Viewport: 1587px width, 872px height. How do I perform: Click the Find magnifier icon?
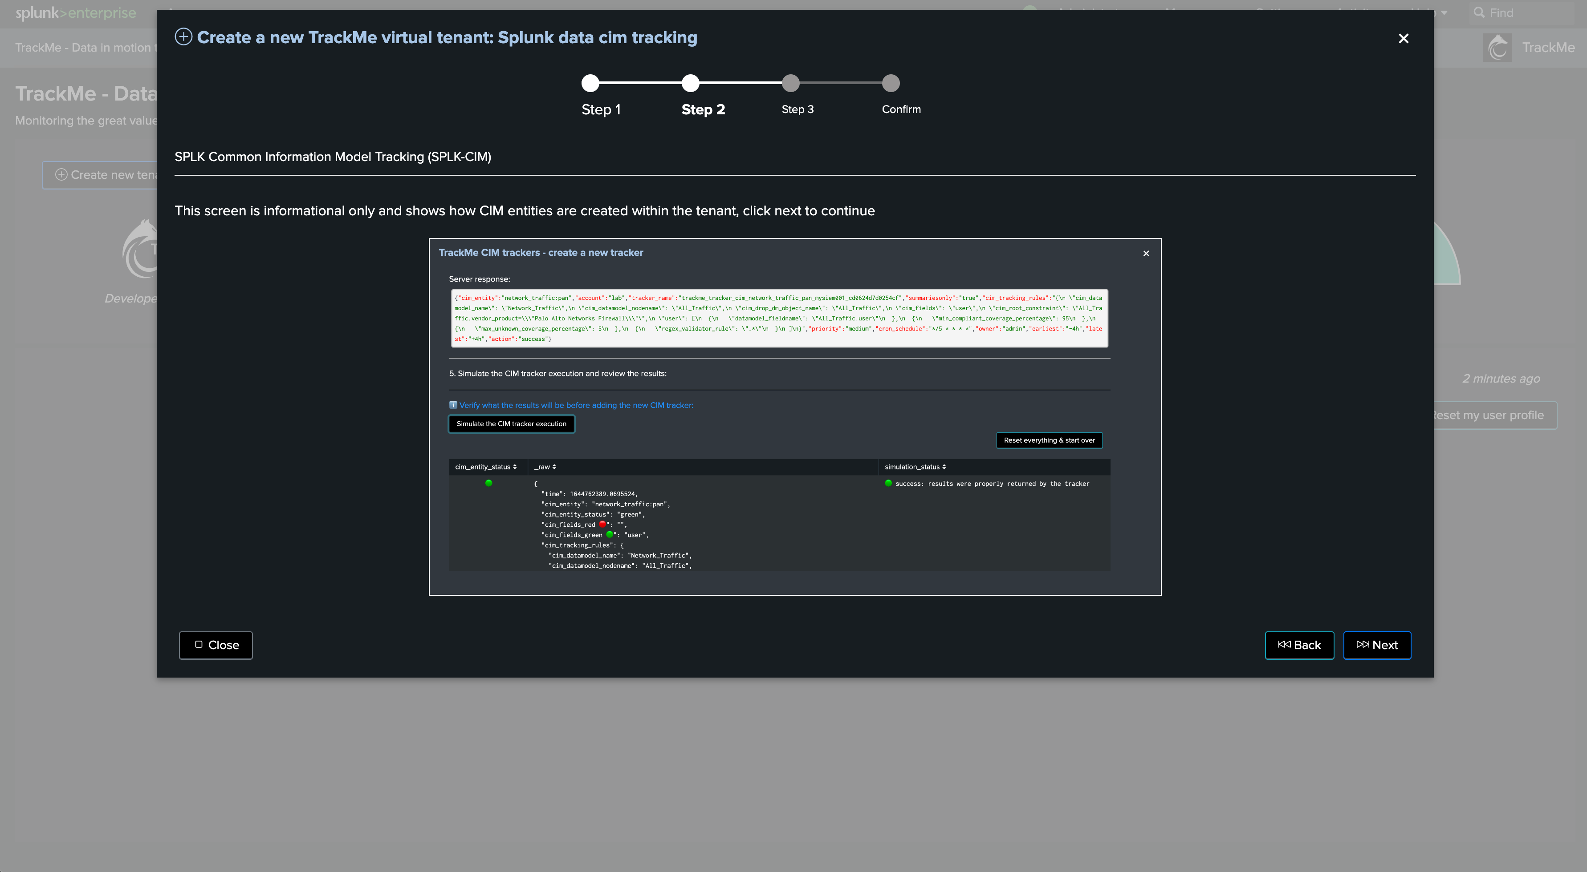[x=1478, y=12]
